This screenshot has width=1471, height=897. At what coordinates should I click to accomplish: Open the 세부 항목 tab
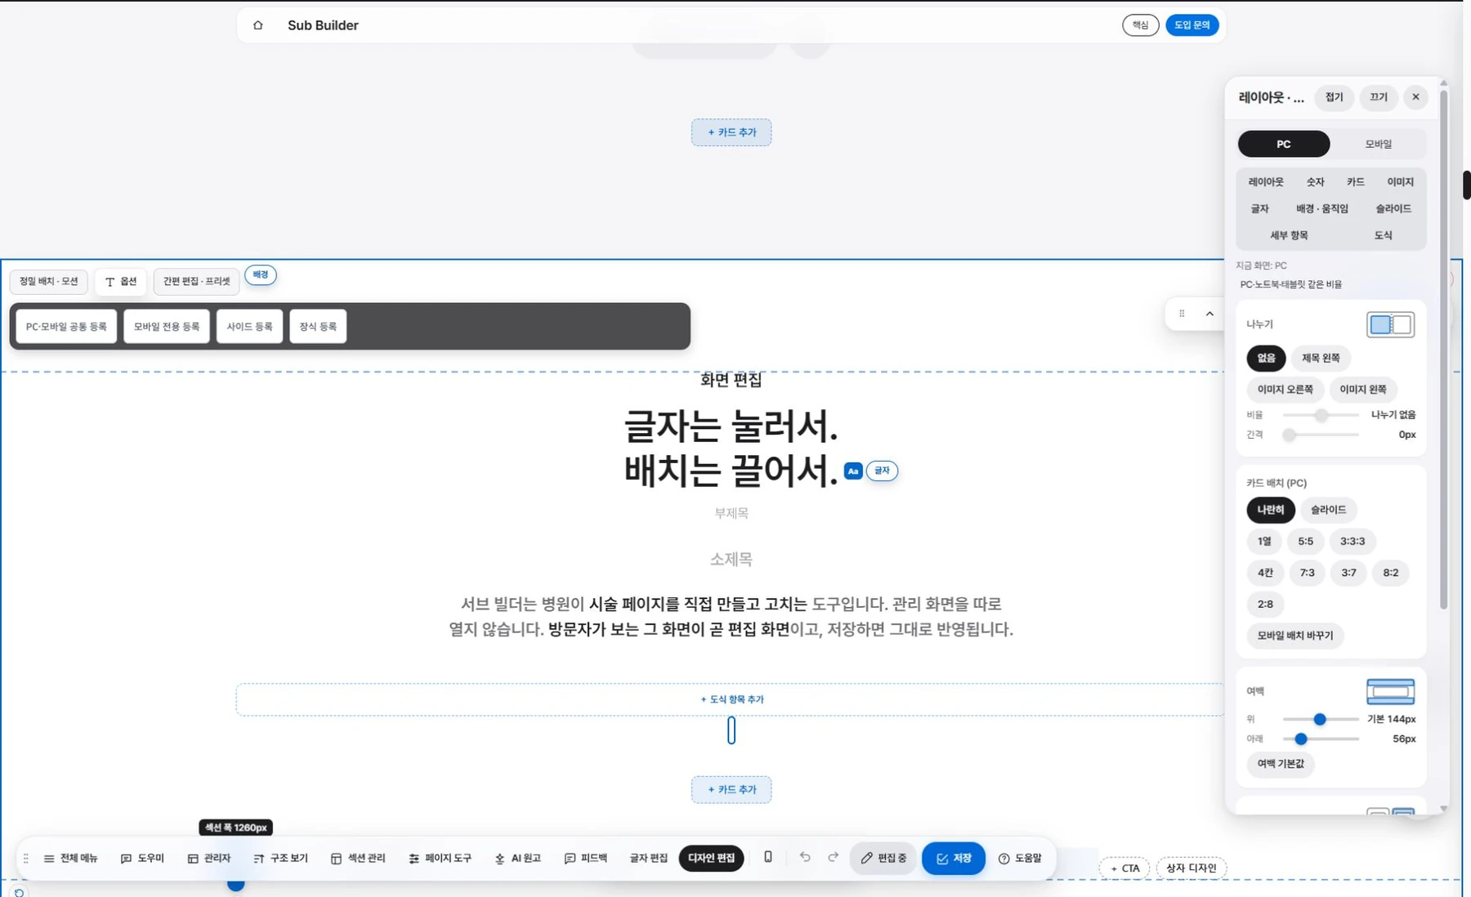(x=1289, y=235)
